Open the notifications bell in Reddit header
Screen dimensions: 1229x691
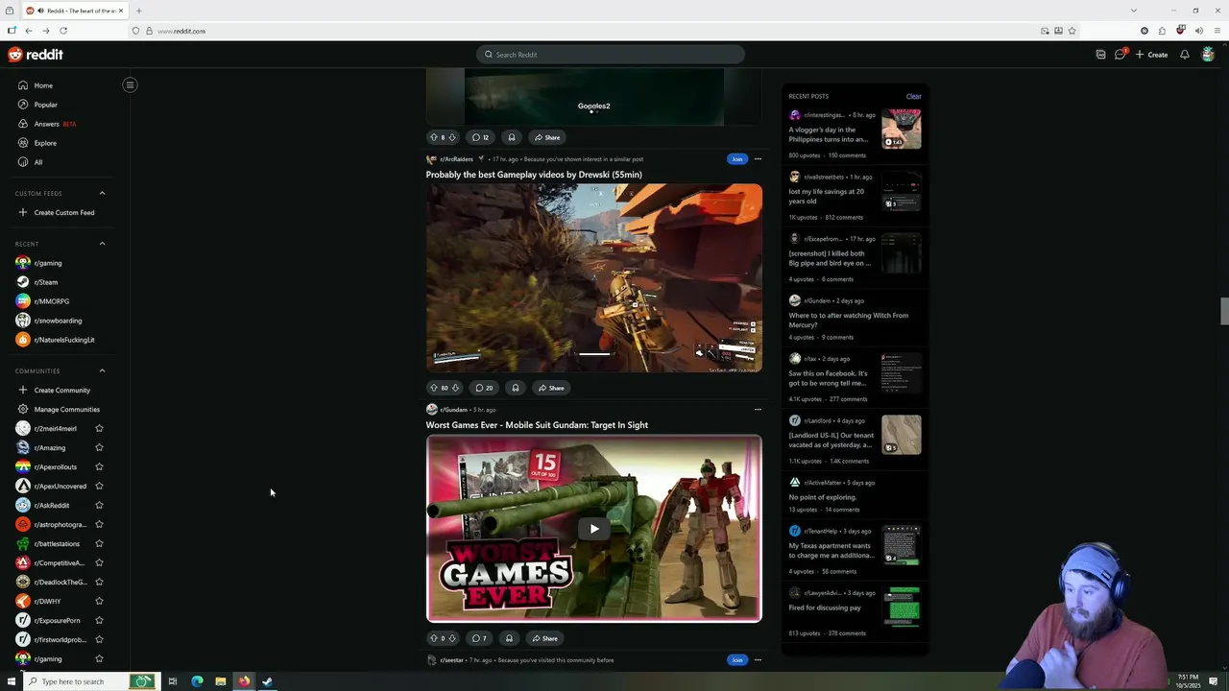click(1184, 55)
